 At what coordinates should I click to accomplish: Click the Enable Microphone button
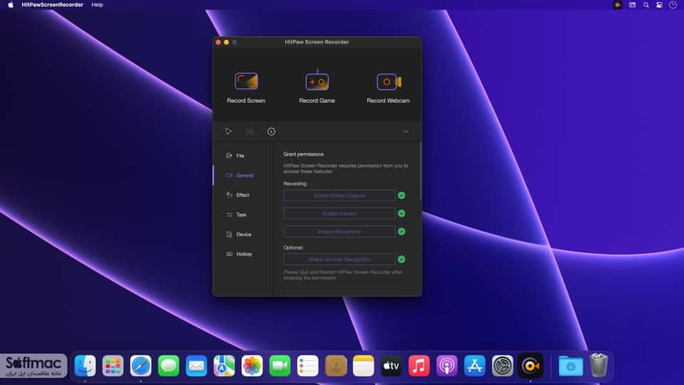(340, 232)
